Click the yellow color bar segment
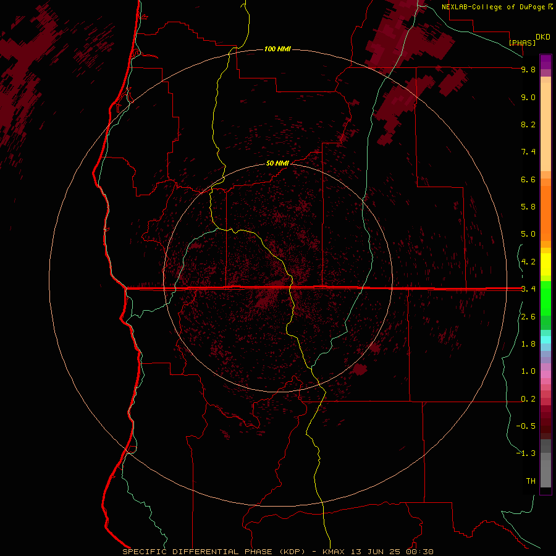556x556 pixels. [545, 264]
